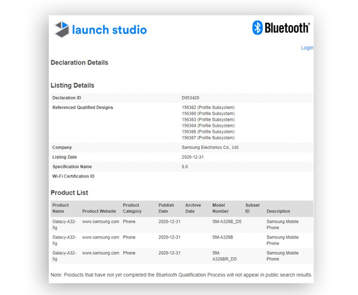Select Galaxy-A32-5g in the SM-A326B row
358x295 pixels.
(x=64, y=240)
